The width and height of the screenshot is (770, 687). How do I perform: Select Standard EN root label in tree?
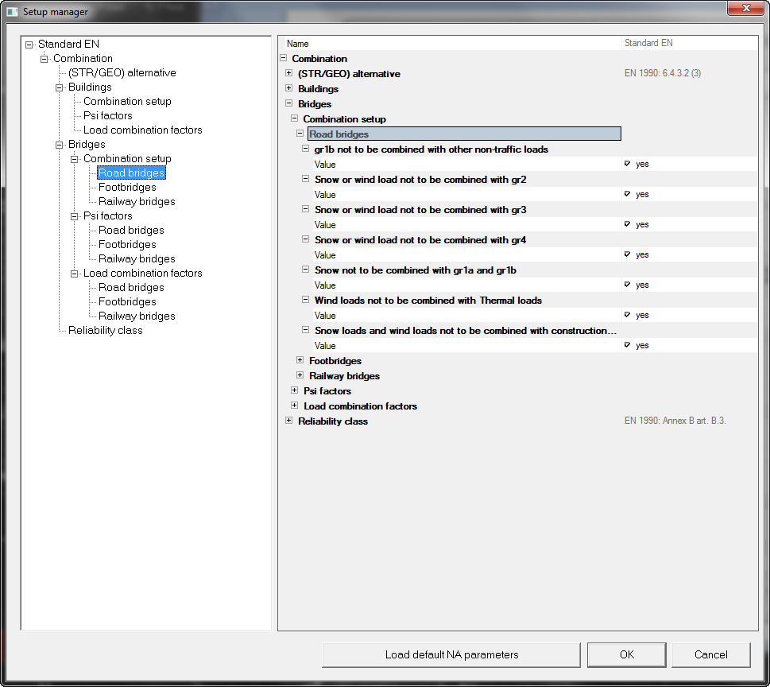[68, 45]
